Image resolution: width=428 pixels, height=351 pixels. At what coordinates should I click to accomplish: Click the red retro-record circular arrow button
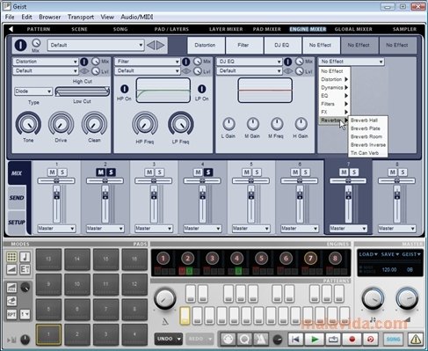[370, 340]
